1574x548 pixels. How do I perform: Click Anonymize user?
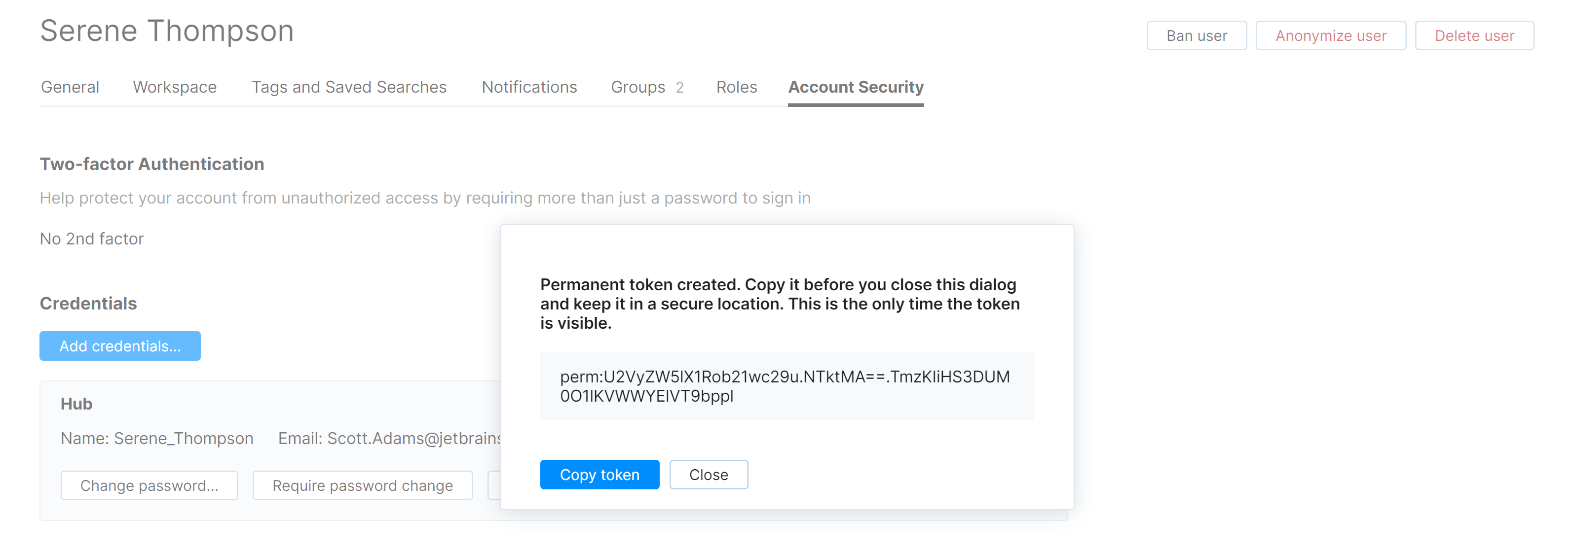(1331, 35)
